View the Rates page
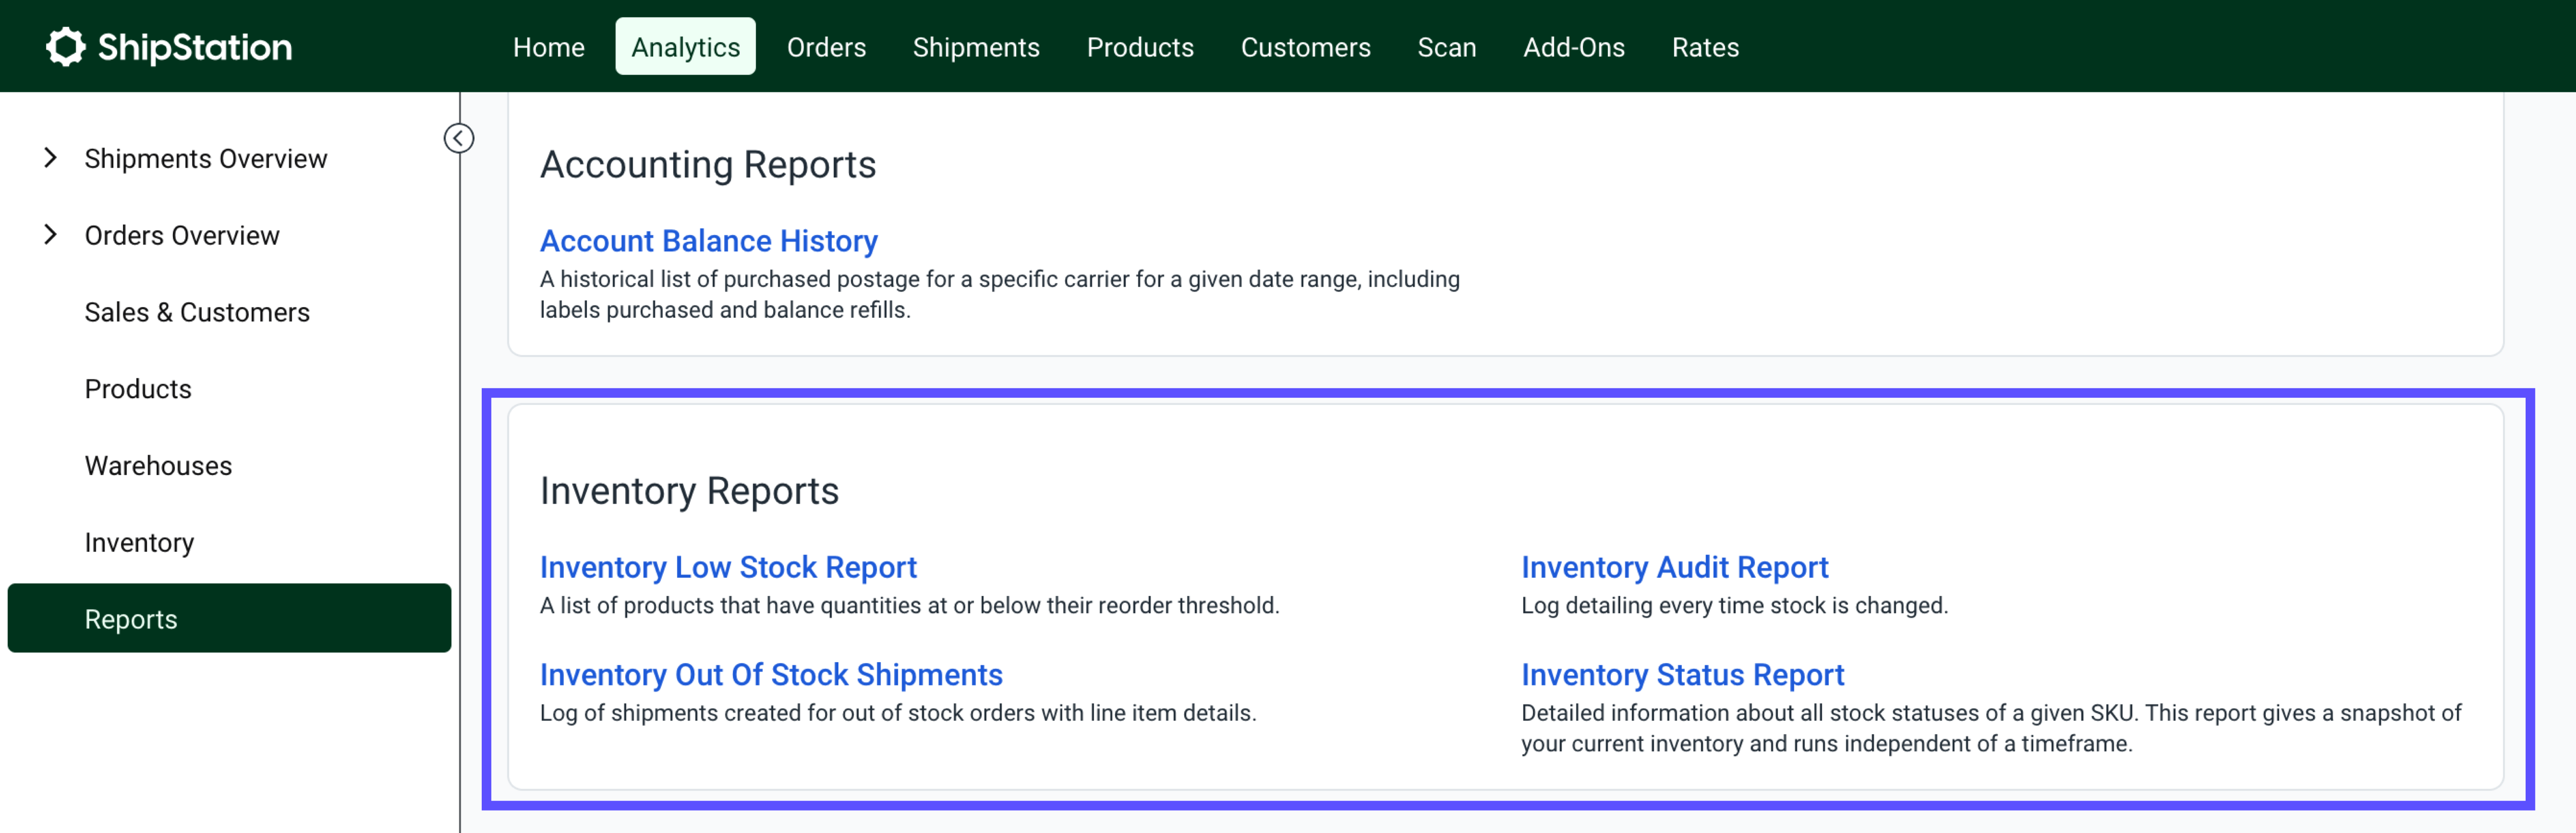The width and height of the screenshot is (2576, 833). click(x=1705, y=46)
